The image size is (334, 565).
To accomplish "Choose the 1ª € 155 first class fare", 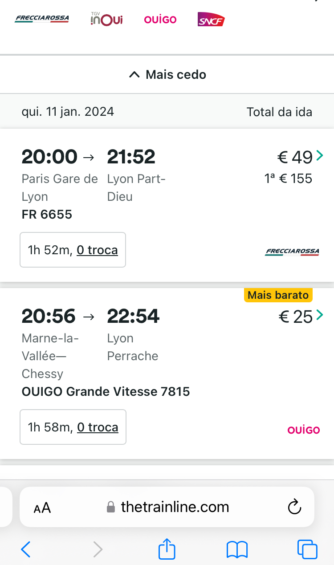I will click(288, 179).
